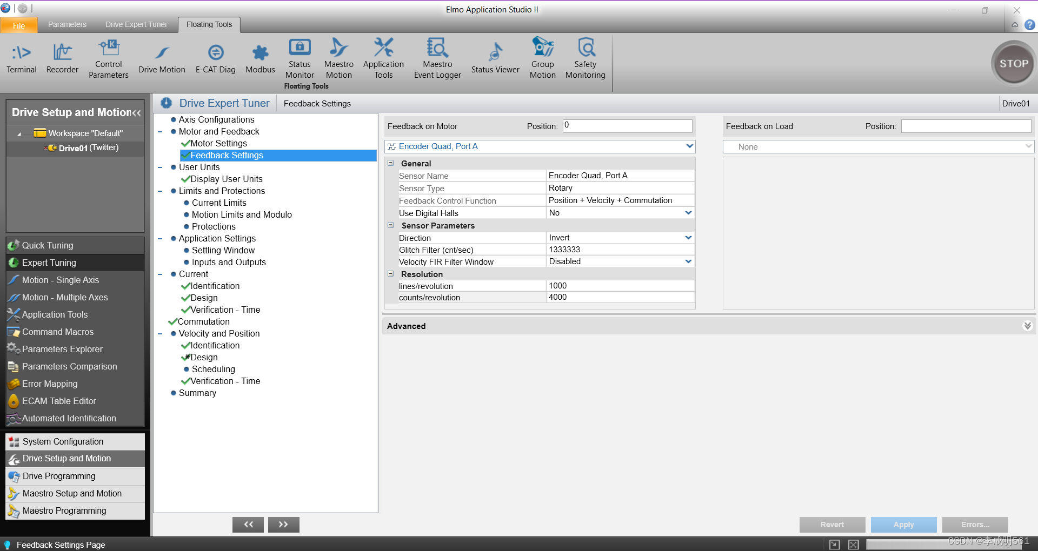
Task: Select Current Limits tree item
Action: (219, 203)
